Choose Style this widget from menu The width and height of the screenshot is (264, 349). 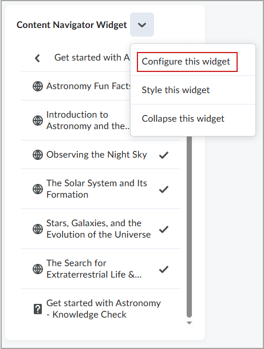176,90
